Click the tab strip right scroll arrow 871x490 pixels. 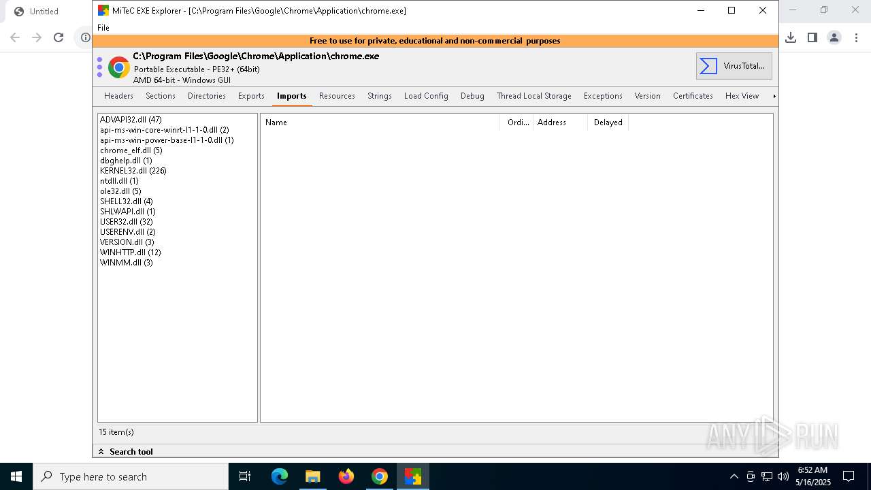pos(774,96)
